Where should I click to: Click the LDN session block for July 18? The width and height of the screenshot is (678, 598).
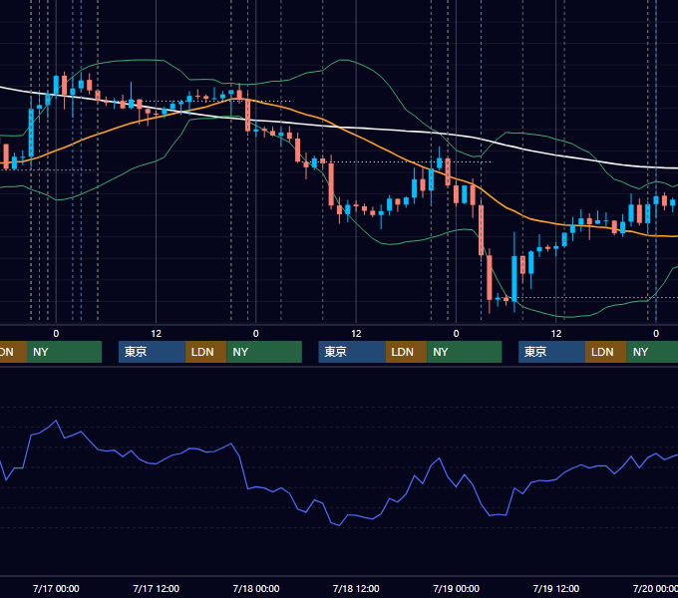(406, 352)
